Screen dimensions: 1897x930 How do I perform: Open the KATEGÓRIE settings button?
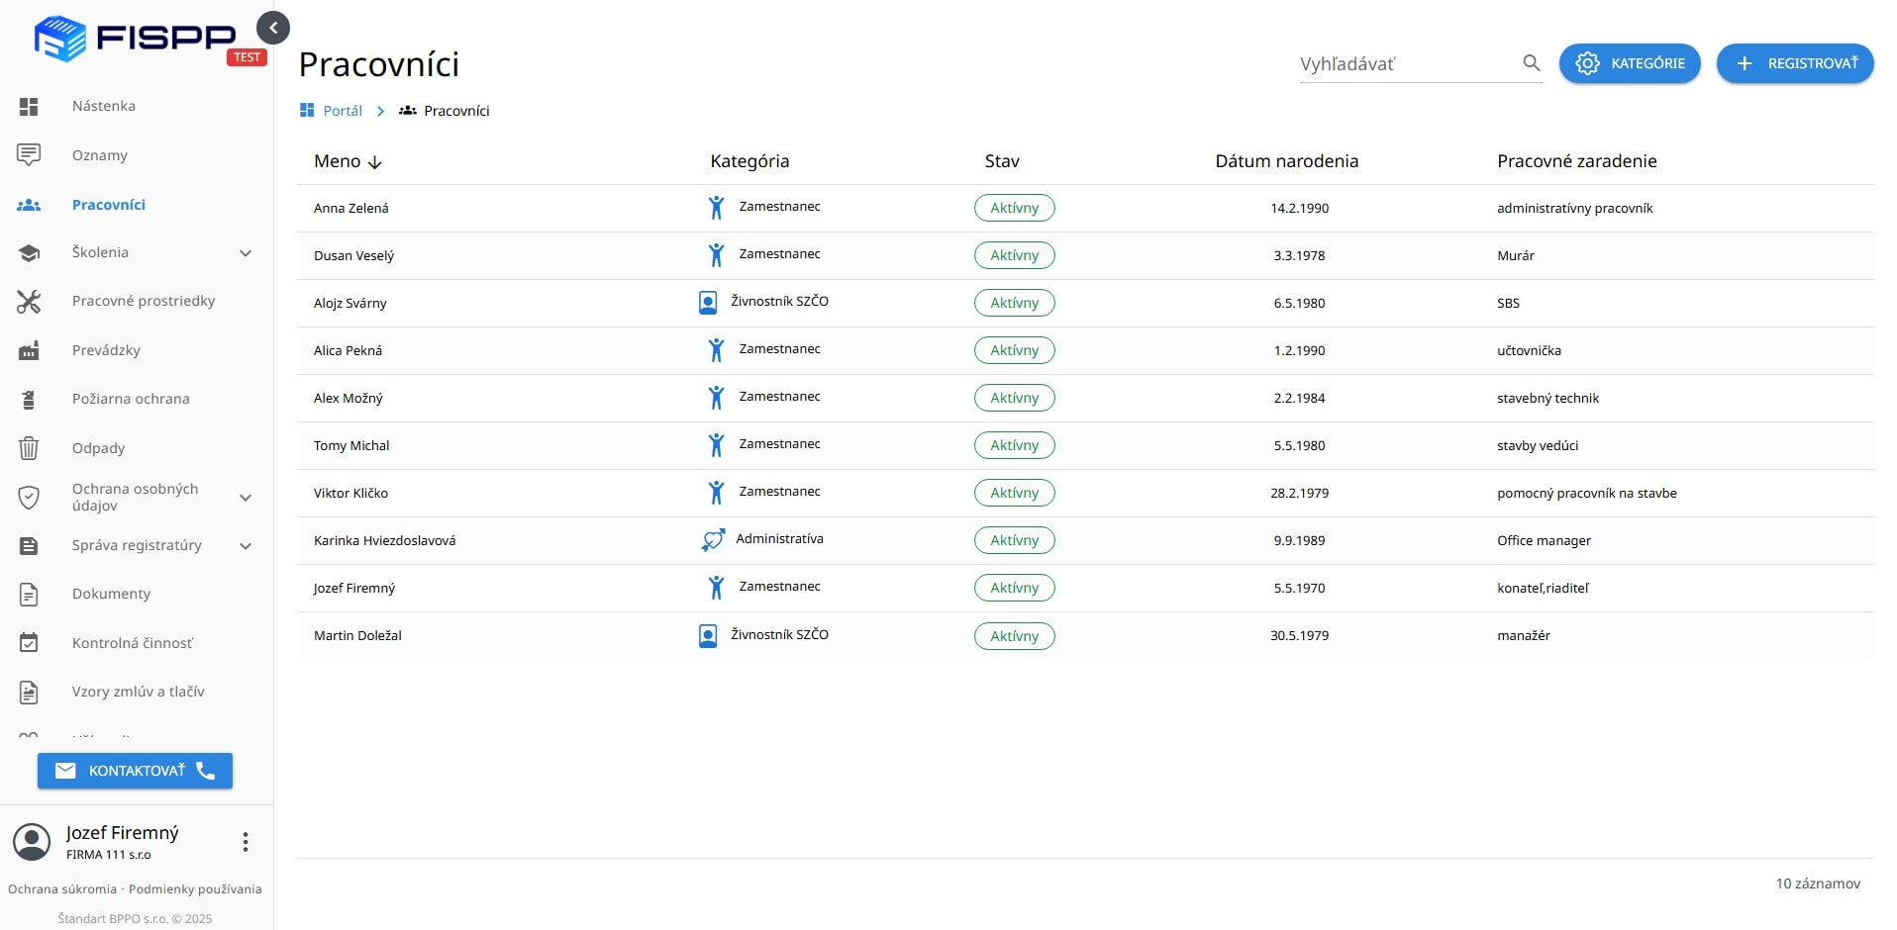pos(1629,63)
